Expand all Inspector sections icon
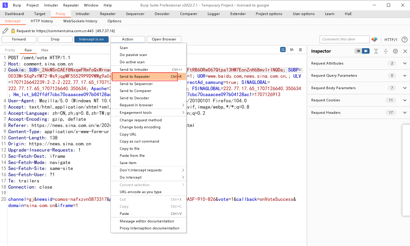The image size is (410, 246). click(x=376, y=51)
